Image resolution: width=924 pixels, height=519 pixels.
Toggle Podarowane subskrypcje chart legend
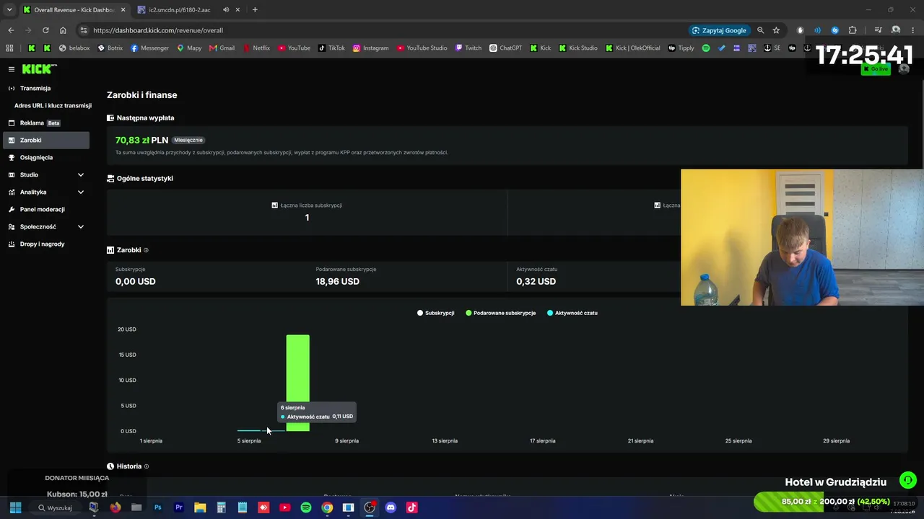point(501,313)
